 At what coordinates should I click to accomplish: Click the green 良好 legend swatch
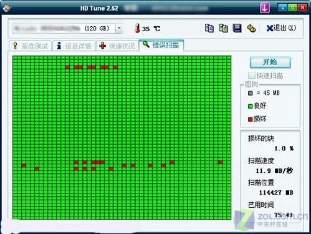[250, 106]
